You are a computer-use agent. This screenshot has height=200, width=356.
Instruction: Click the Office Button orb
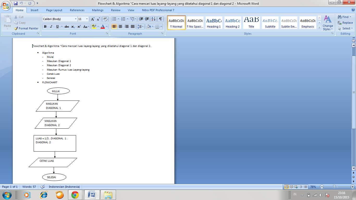pyautogui.click(x=6, y=6)
